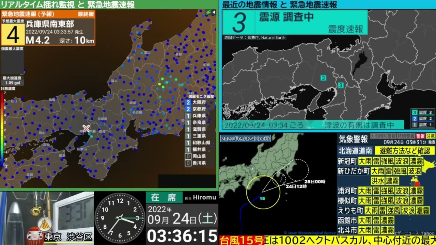Click the left intensity 3 marker on the right map
The image size is (436, 245).
point(323,78)
